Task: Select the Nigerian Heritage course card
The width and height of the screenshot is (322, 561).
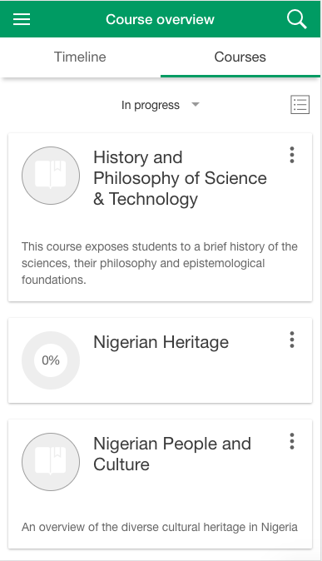Action: point(161,360)
